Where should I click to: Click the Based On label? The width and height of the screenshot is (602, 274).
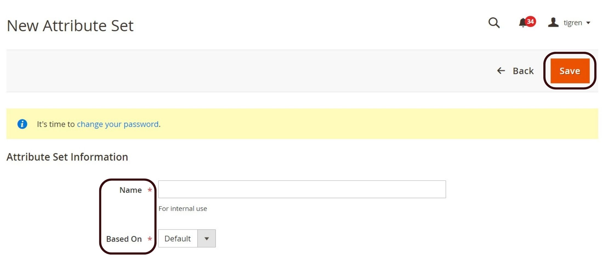click(x=124, y=239)
